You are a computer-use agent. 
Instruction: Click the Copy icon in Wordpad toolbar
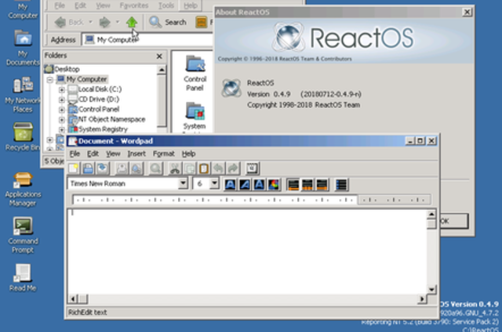189,168
